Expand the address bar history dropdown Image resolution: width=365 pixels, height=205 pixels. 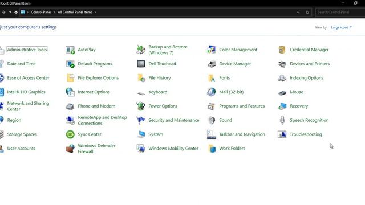click(x=298, y=13)
